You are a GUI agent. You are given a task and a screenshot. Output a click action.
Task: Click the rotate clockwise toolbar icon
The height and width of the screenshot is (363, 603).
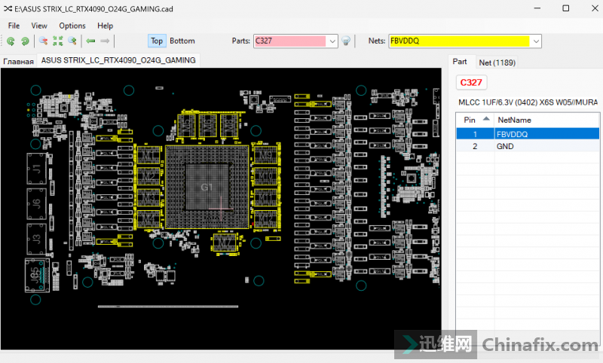click(25, 41)
